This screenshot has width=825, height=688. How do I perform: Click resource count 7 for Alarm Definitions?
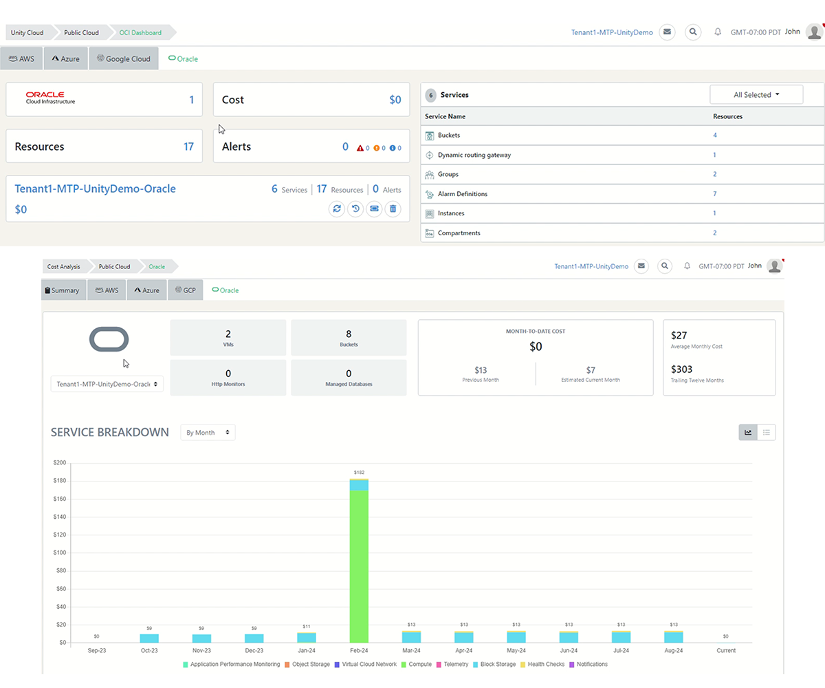715,194
